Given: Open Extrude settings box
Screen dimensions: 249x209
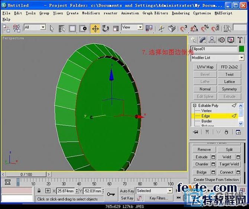Looking at the screenshot, I should [213, 157].
